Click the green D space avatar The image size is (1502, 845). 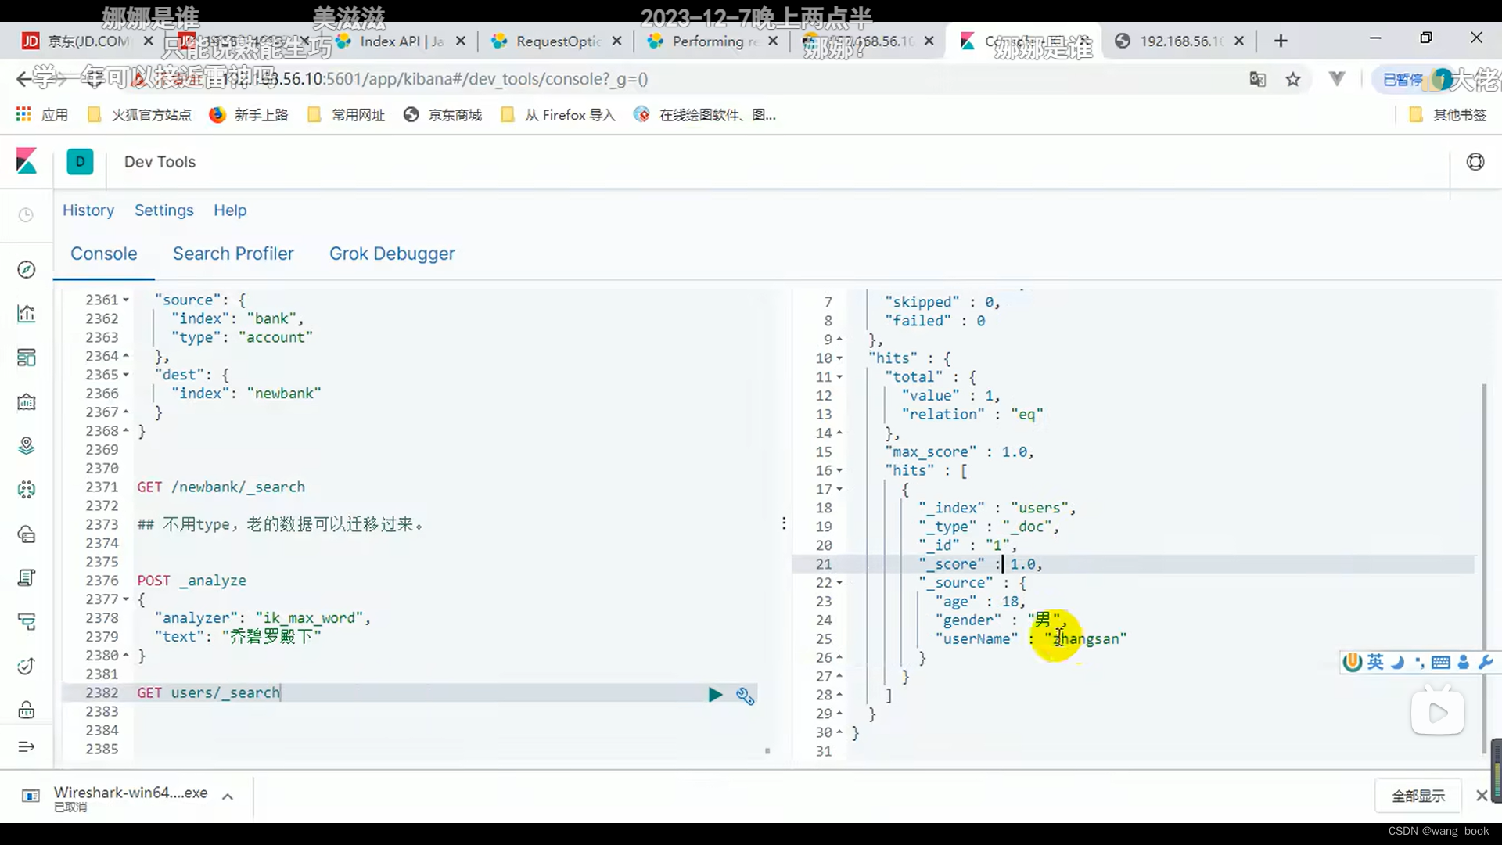click(x=80, y=162)
